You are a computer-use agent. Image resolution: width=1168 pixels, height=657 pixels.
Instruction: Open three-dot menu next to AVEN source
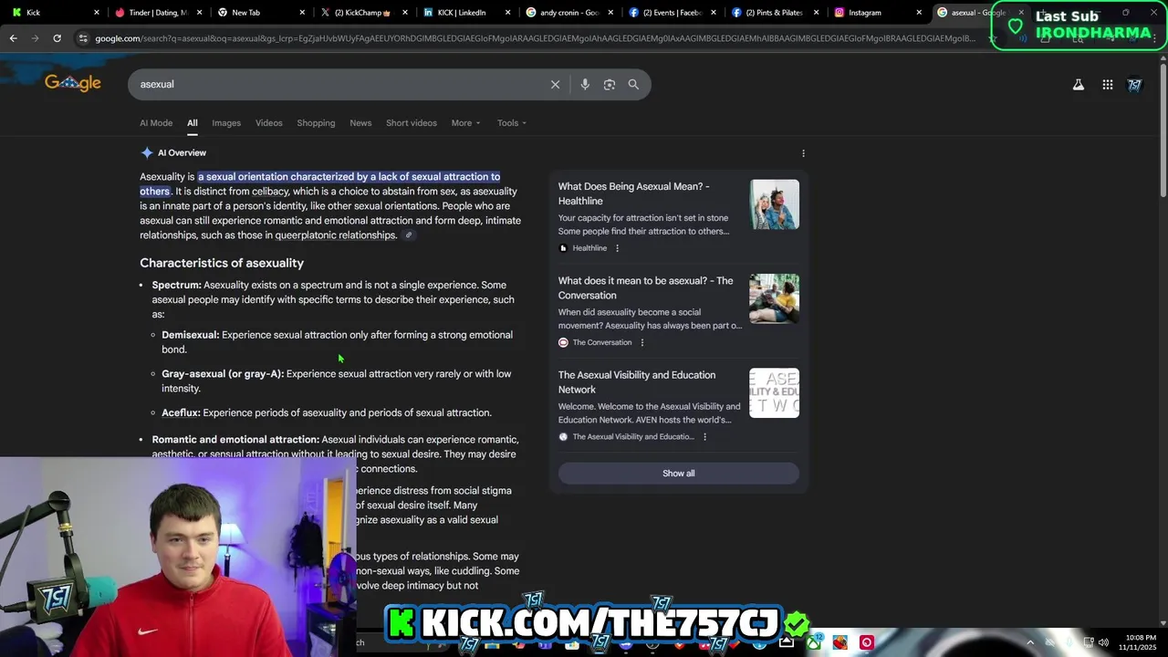[704, 436]
